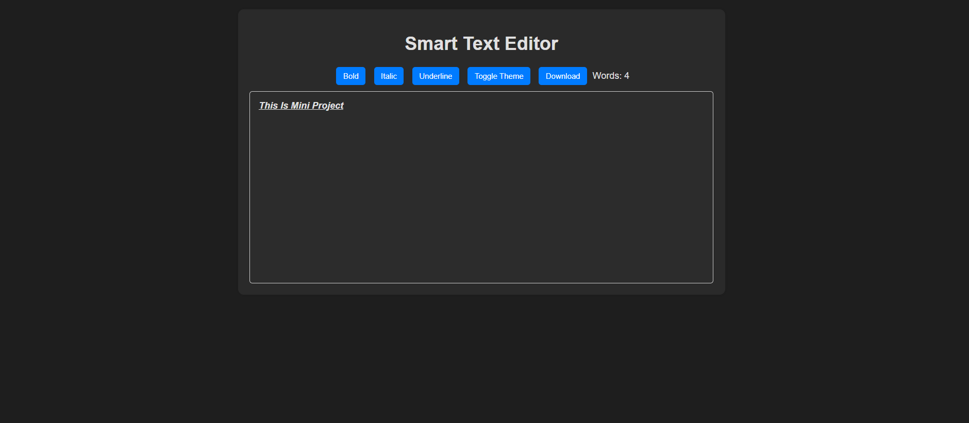This screenshot has height=423, width=969.
Task: Click the Words: 4 counter
Action: tap(611, 76)
